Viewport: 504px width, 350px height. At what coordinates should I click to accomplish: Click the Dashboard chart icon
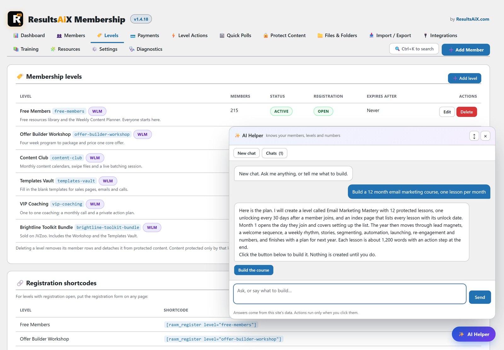pos(16,35)
